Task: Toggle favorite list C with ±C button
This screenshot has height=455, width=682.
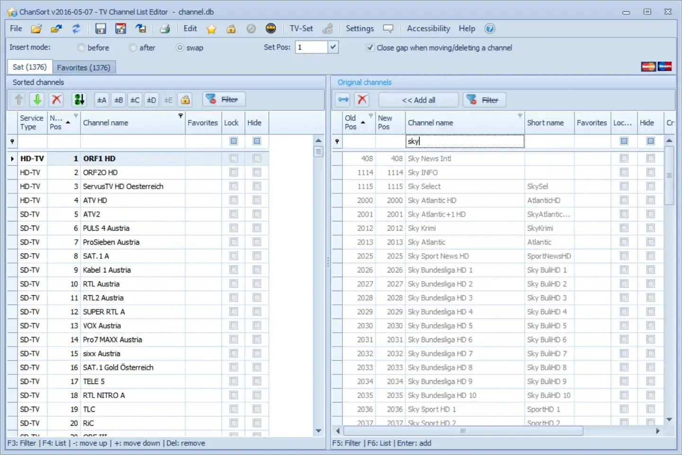Action: pos(135,100)
